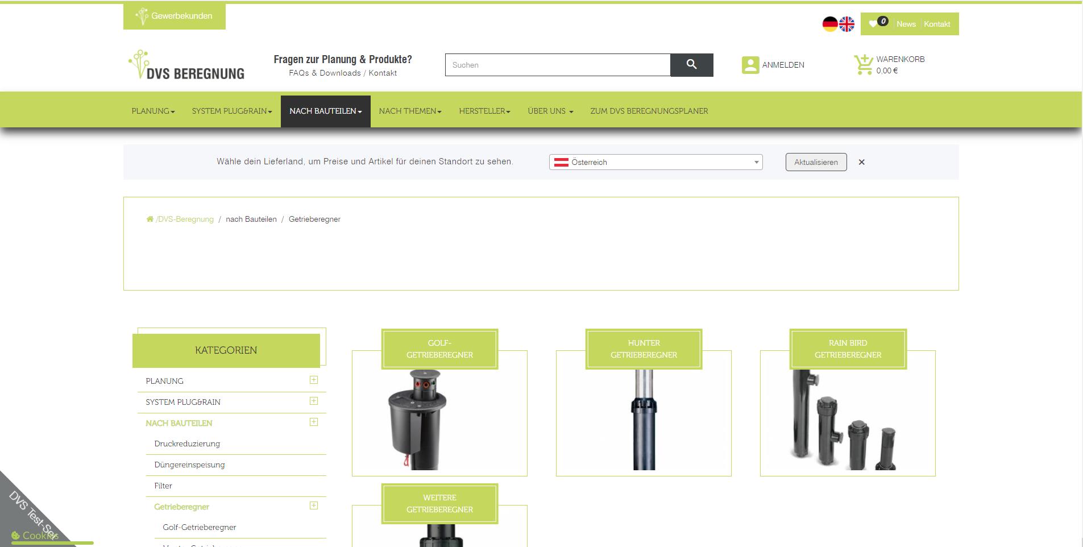Click Kontakt below planning question
Screen dimensions: 1083x547
point(383,73)
